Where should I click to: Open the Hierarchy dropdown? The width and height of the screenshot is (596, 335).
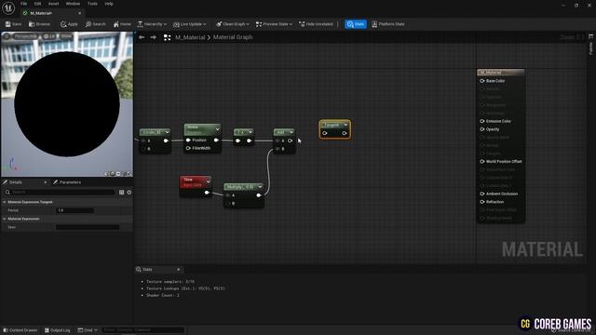pyautogui.click(x=152, y=24)
